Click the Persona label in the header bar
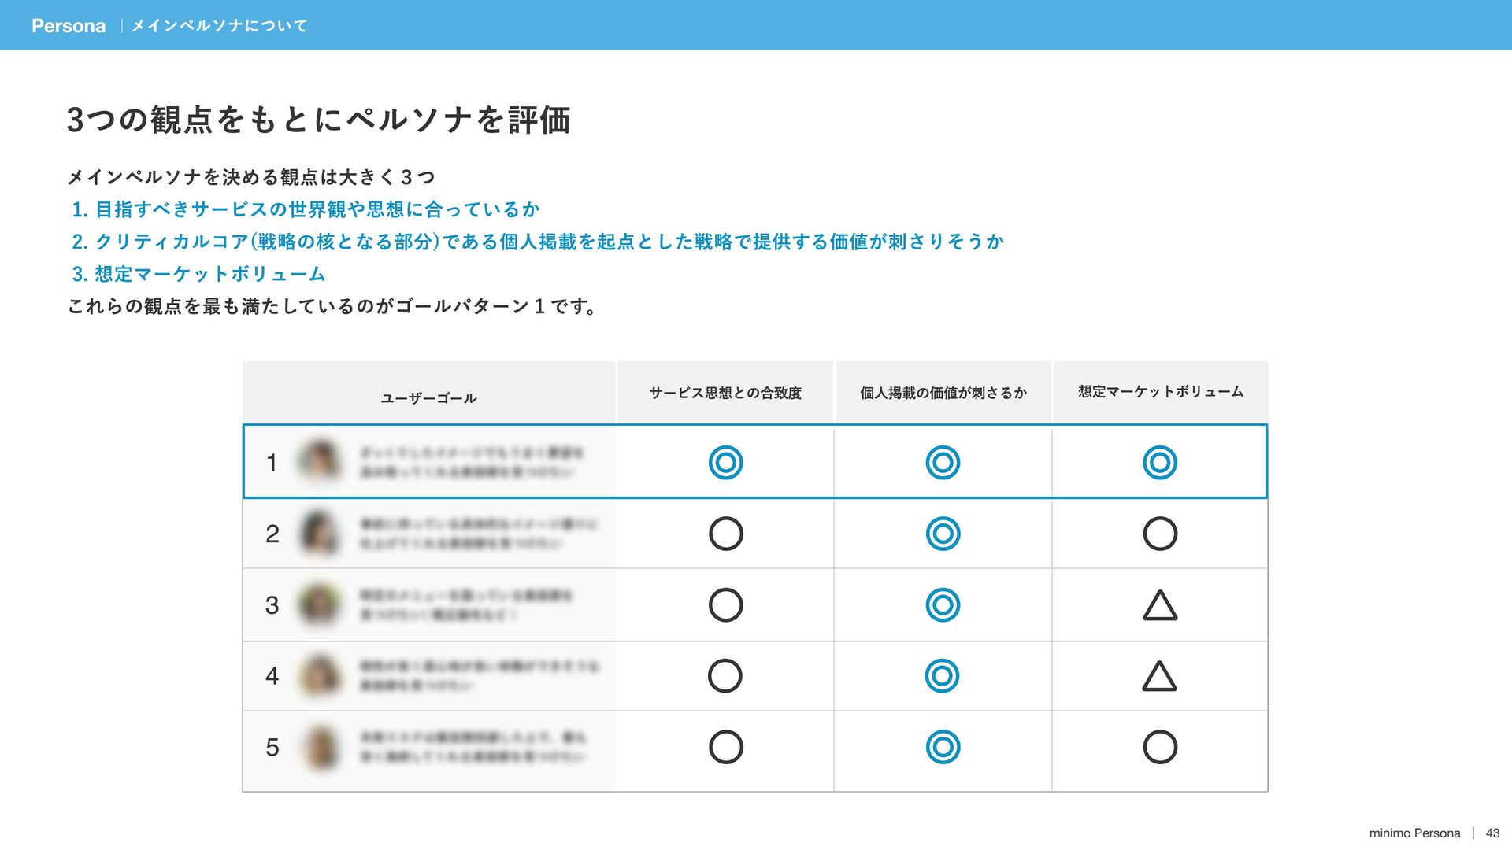1512x850 pixels. click(69, 26)
